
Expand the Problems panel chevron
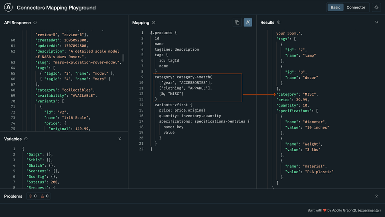[377, 197]
